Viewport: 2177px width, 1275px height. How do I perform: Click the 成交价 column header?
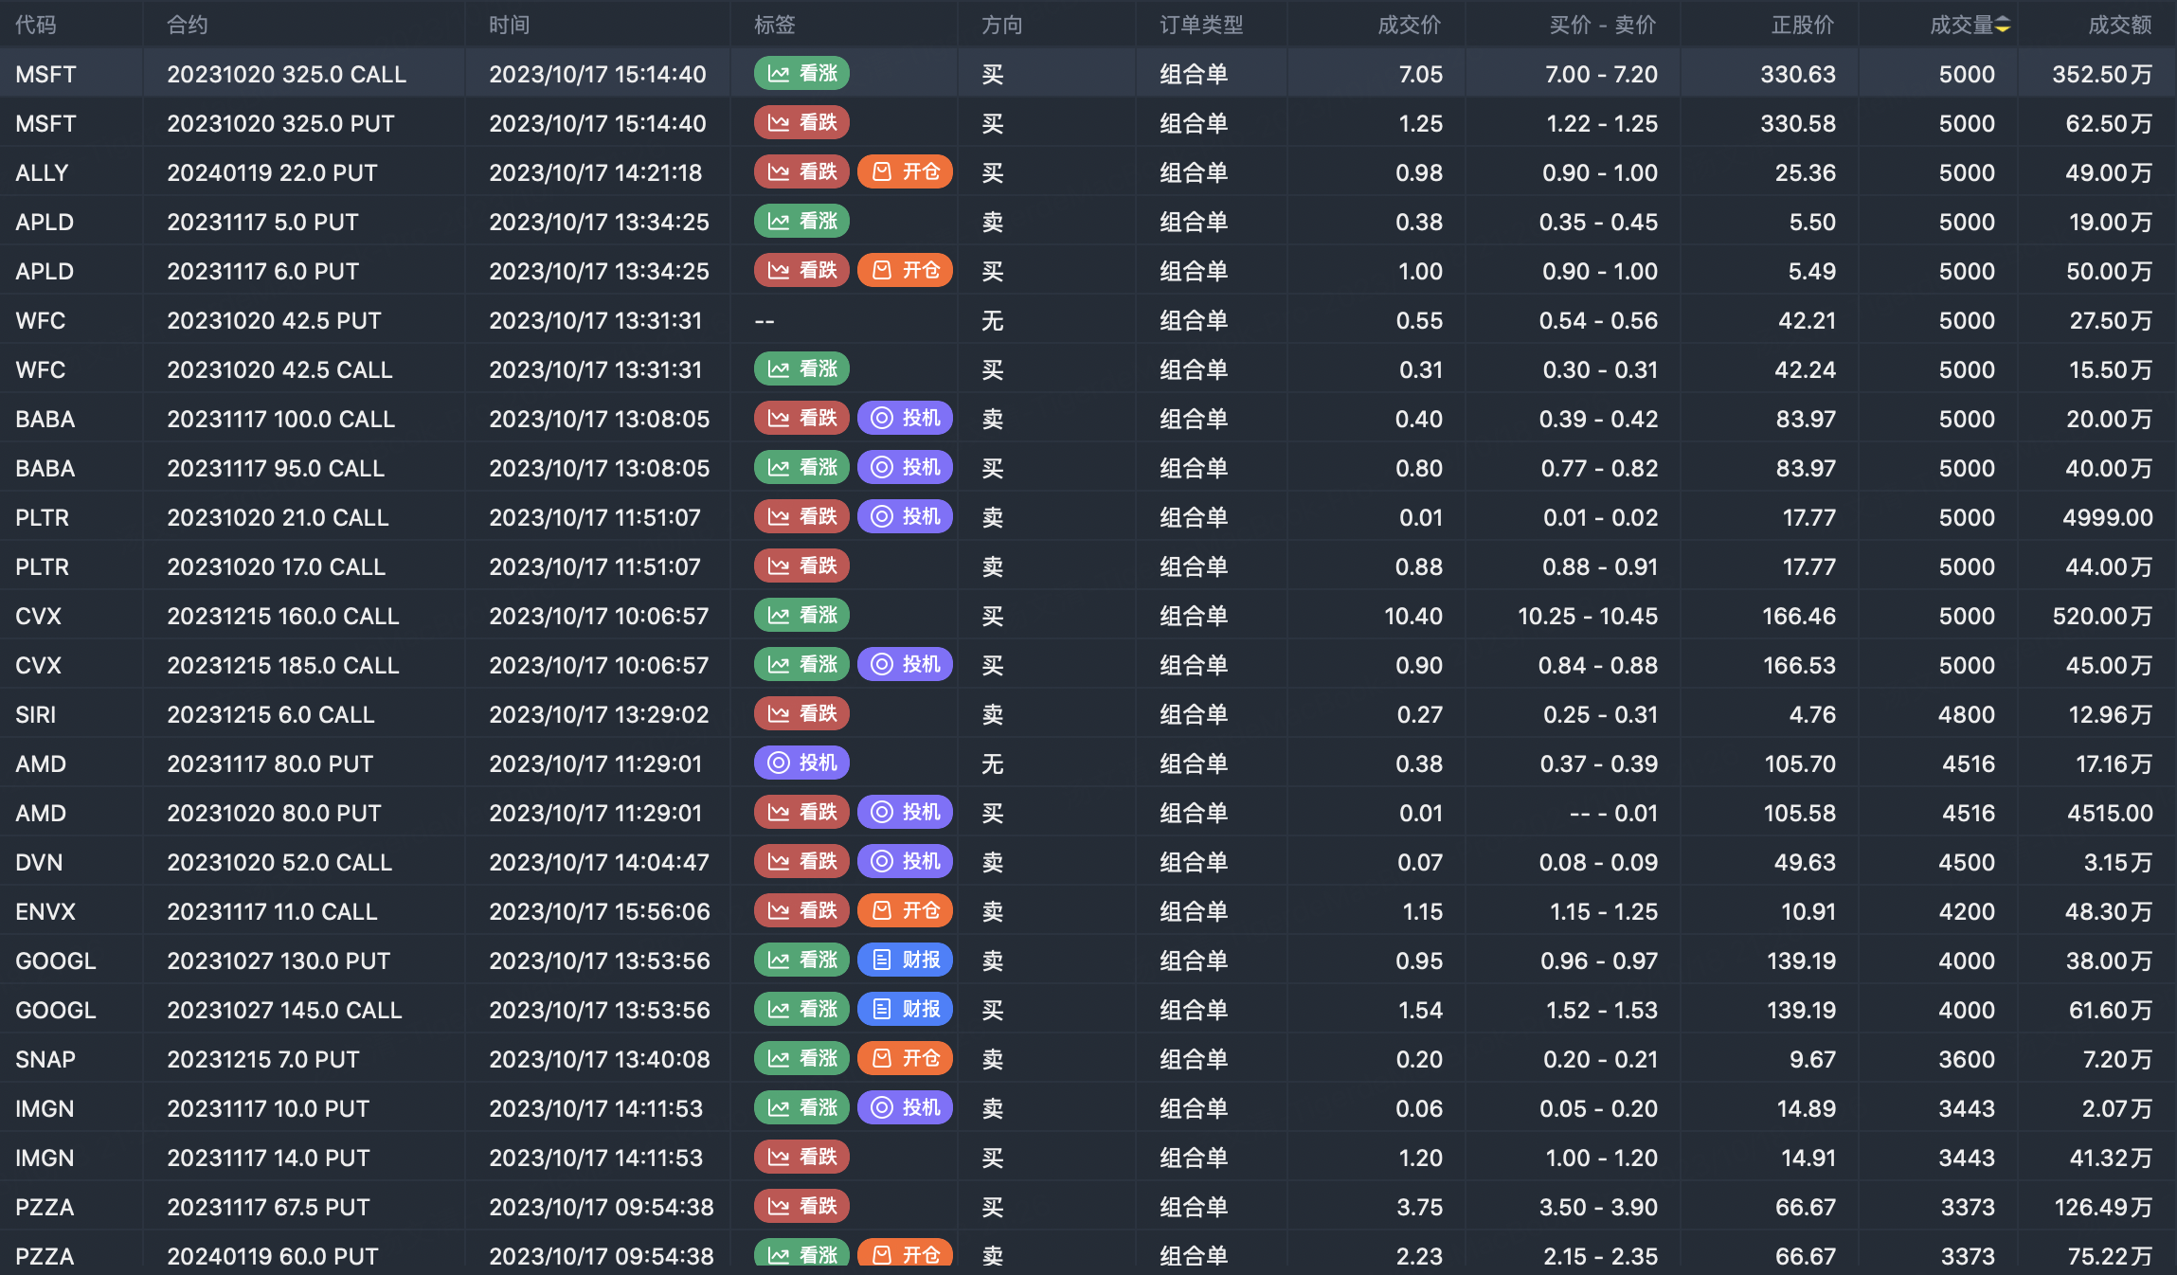pyautogui.click(x=1410, y=25)
